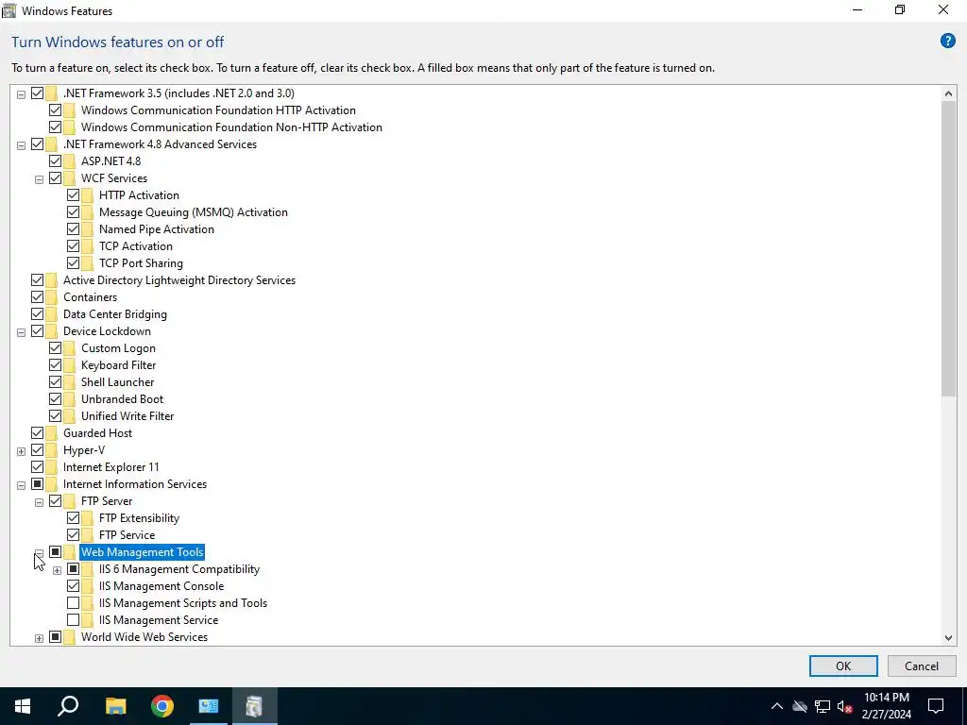Open the help question mark icon
Image resolution: width=967 pixels, height=725 pixels.
click(x=947, y=42)
